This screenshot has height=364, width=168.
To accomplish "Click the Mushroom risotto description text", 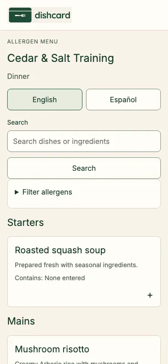I will 76,362.
